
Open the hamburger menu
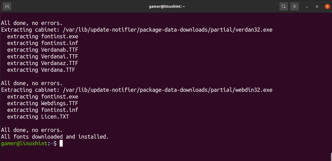[294, 6]
